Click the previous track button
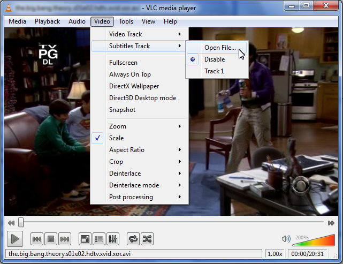The width and height of the screenshot is (343, 264). pyautogui.click(x=37, y=239)
